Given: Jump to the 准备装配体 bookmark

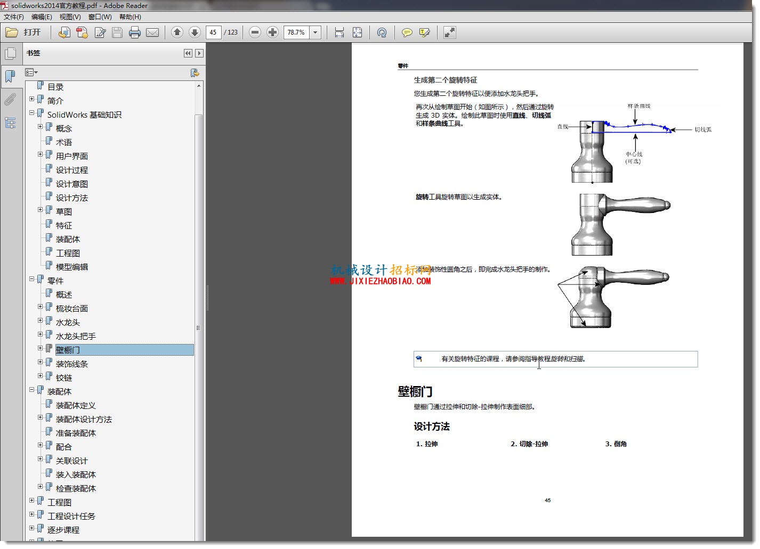Looking at the screenshot, I should 76,433.
